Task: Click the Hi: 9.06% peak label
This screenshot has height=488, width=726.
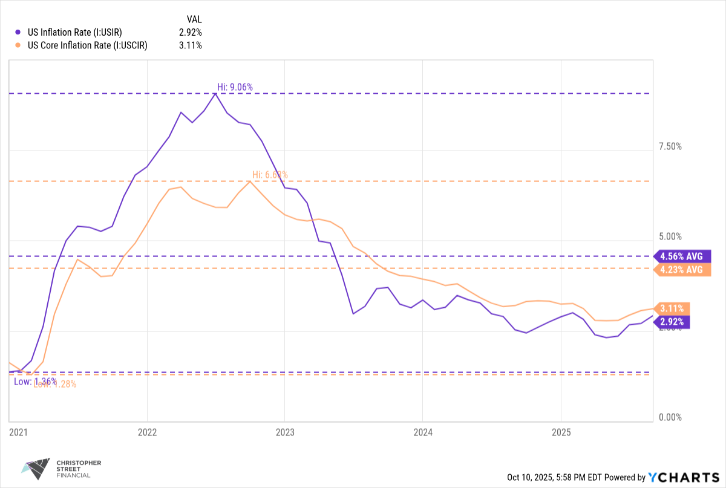Action: coord(235,87)
